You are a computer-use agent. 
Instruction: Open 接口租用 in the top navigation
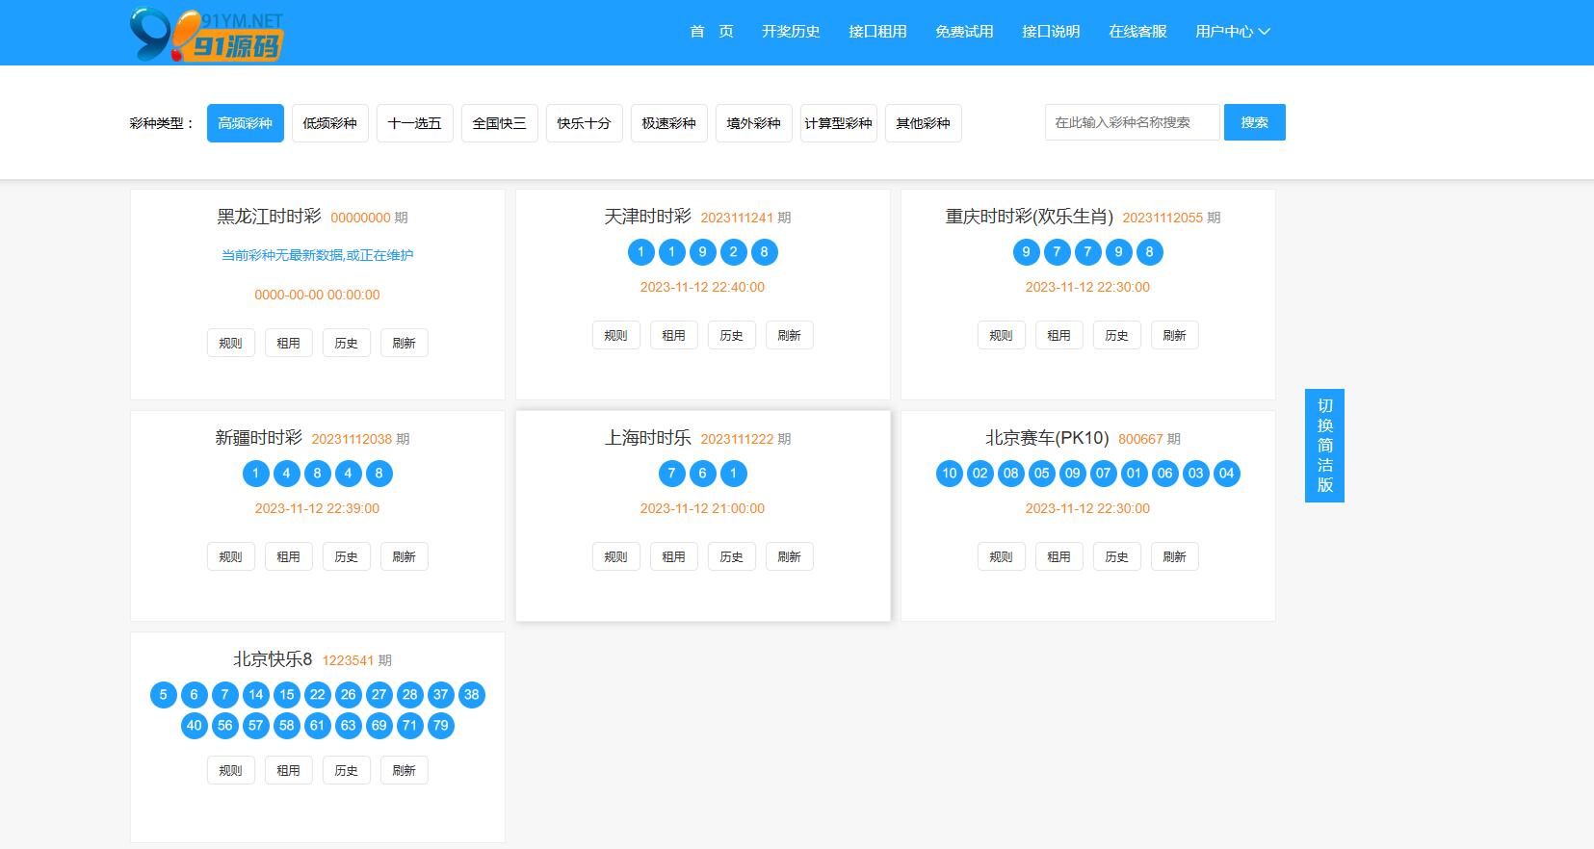(x=877, y=32)
